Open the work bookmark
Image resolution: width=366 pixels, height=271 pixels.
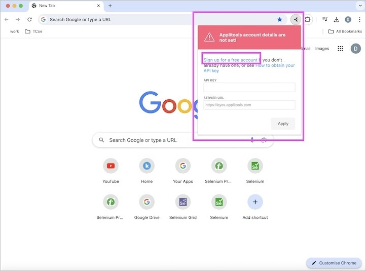coord(15,31)
